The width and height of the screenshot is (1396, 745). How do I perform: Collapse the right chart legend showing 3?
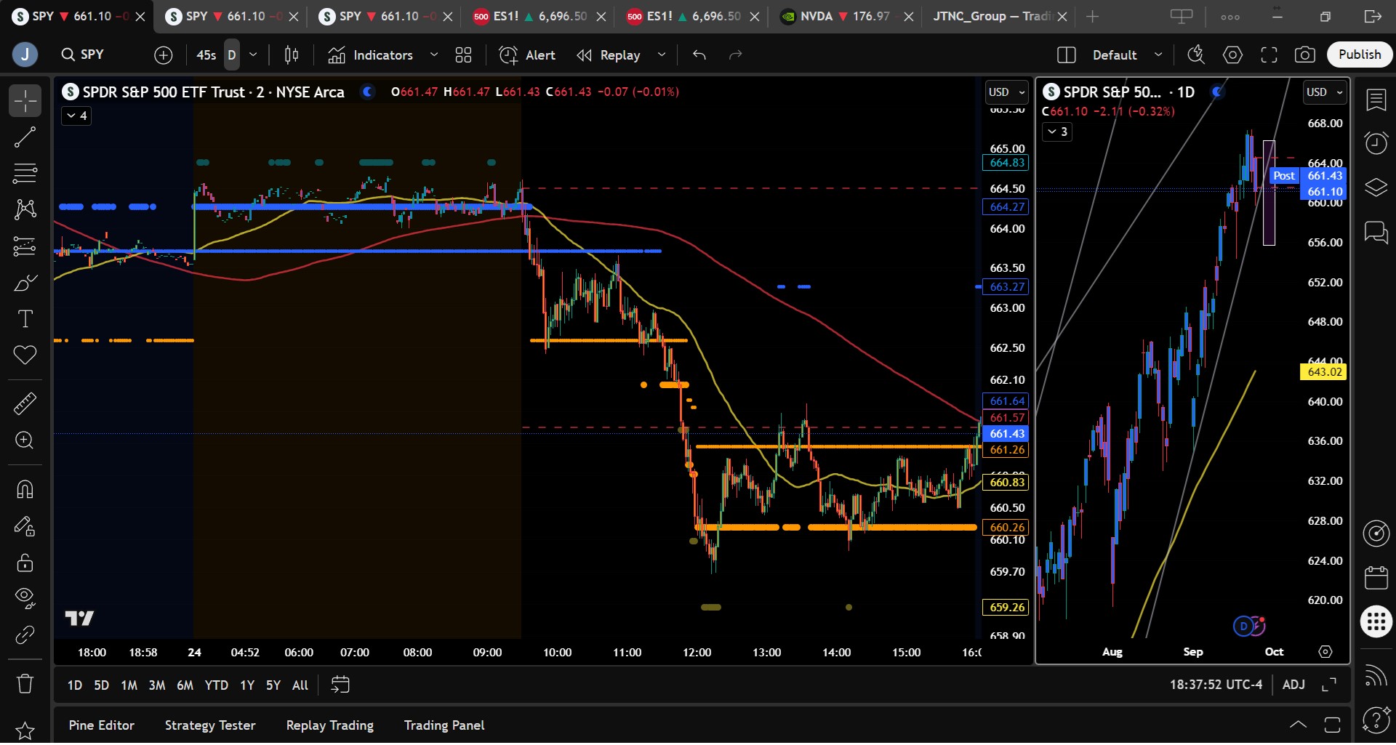click(x=1056, y=132)
